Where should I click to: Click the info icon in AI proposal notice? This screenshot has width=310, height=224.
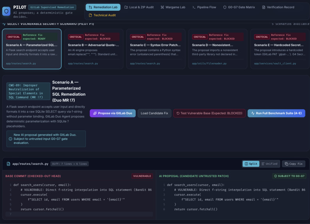[x=11, y=139]
